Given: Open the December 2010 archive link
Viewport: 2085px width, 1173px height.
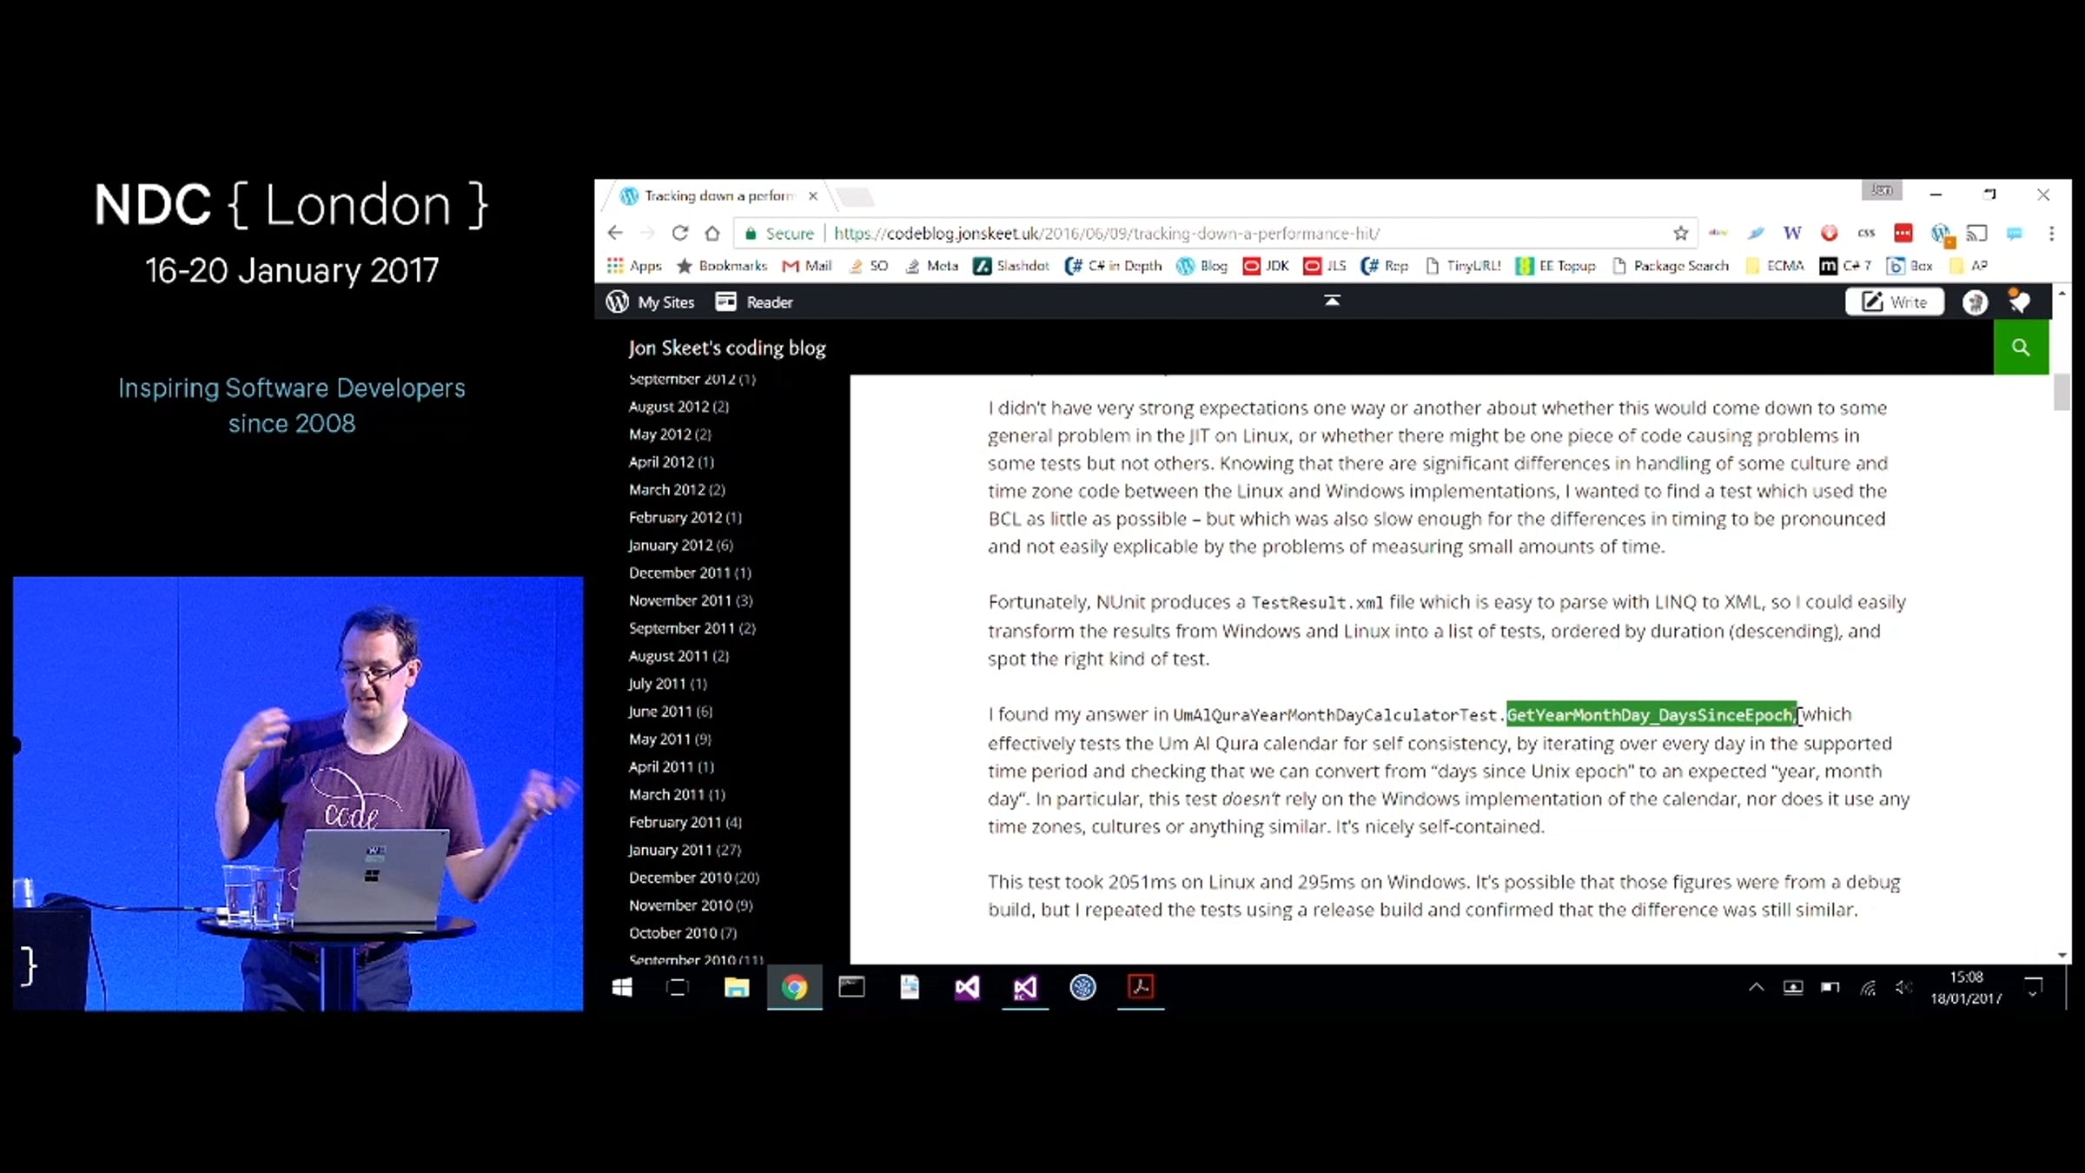Looking at the screenshot, I should click(694, 878).
